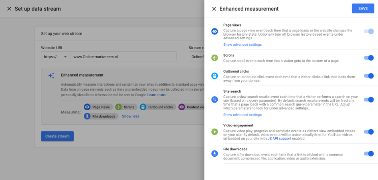
Task: Turn off Outbound clicks tracking switch
Action: coord(368,76)
